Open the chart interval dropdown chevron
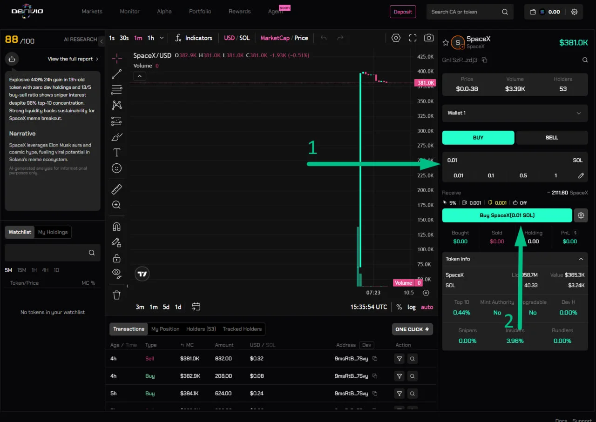This screenshot has width=596, height=422. point(162,38)
